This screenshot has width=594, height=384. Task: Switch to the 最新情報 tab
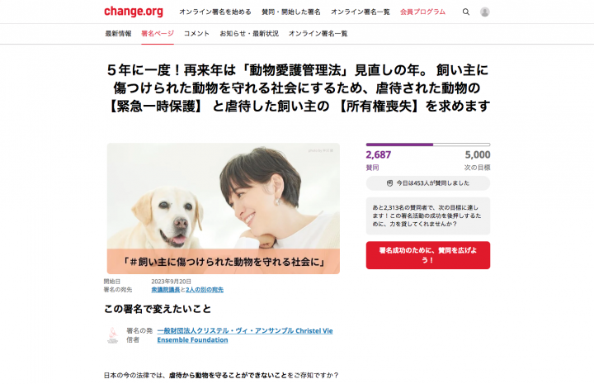click(x=118, y=33)
